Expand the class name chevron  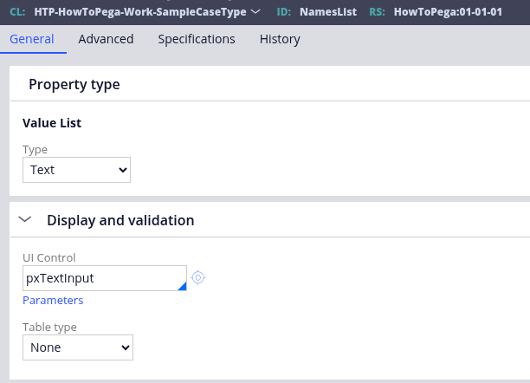coord(255,12)
